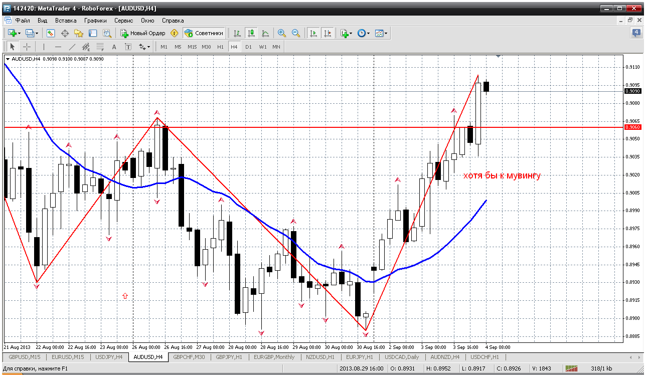Switch to the EURUSD,M15 chart tab
This screenshot has width=646, height=375.
67,357
